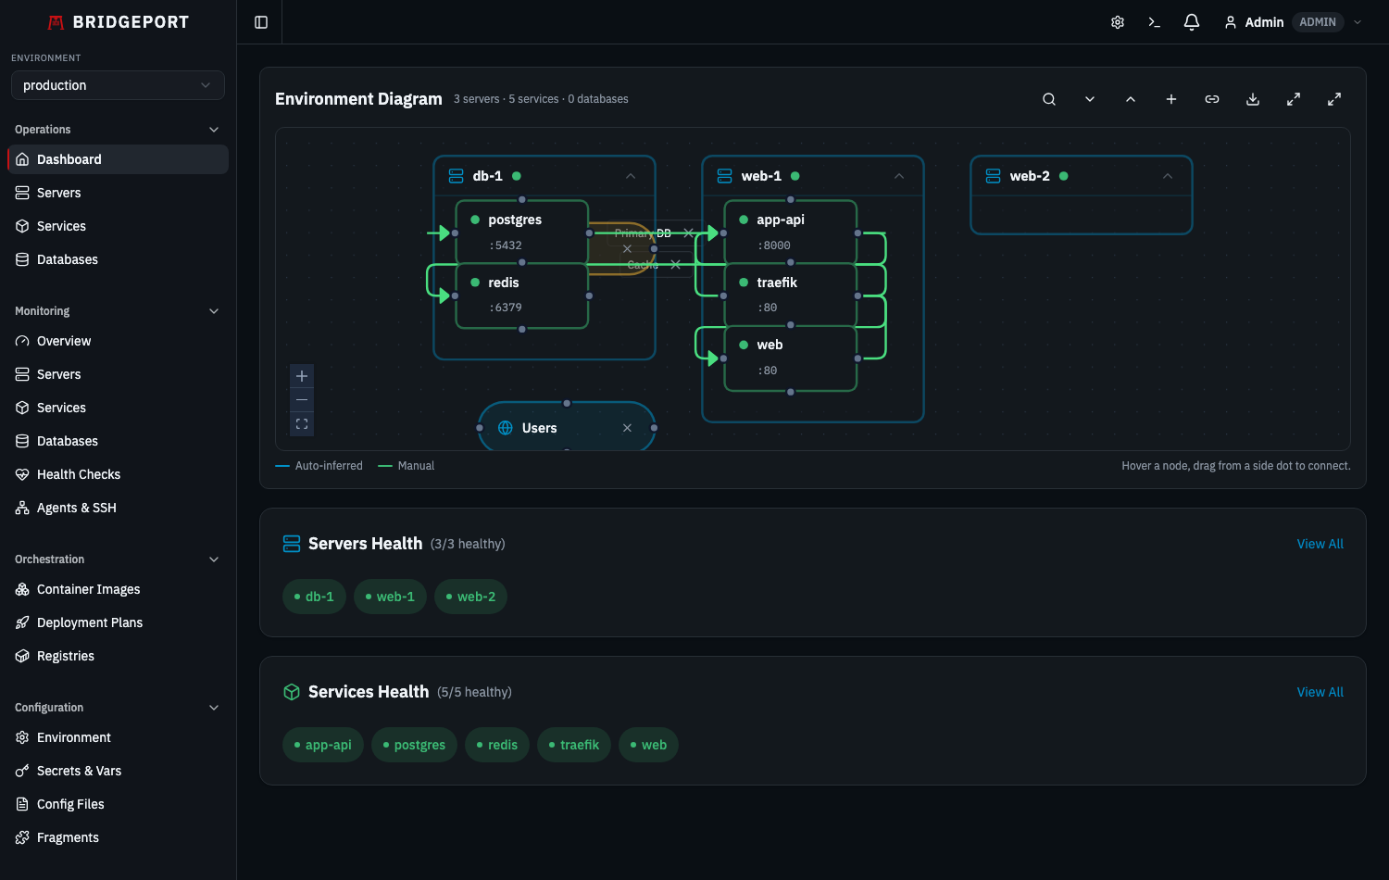1389x880 pixels.
Task: Click the up chevron in diagram toolbar
Action: coord(1131,99)
